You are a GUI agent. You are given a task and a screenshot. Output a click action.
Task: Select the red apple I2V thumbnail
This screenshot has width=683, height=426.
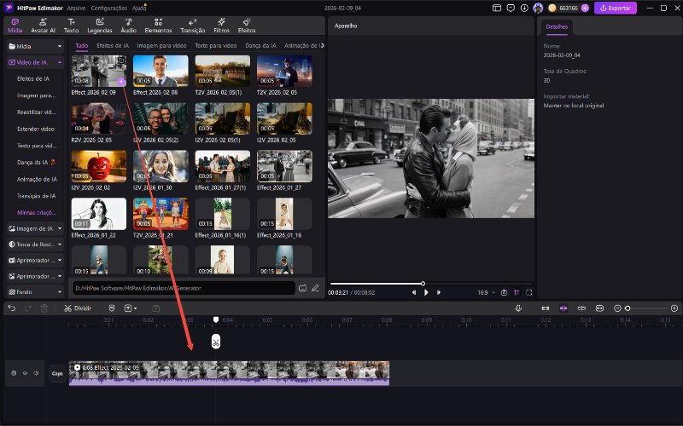tap(99, 167)
